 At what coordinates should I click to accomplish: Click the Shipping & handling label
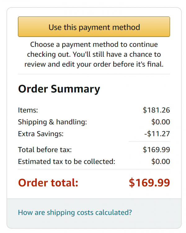click(52, 122)
